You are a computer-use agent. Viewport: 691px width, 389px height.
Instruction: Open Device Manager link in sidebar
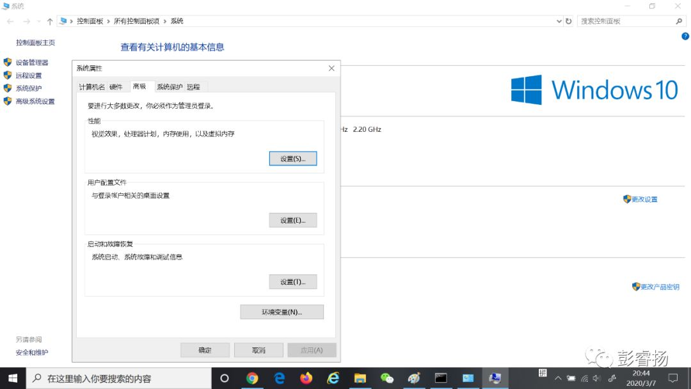(x=32, y=63)
